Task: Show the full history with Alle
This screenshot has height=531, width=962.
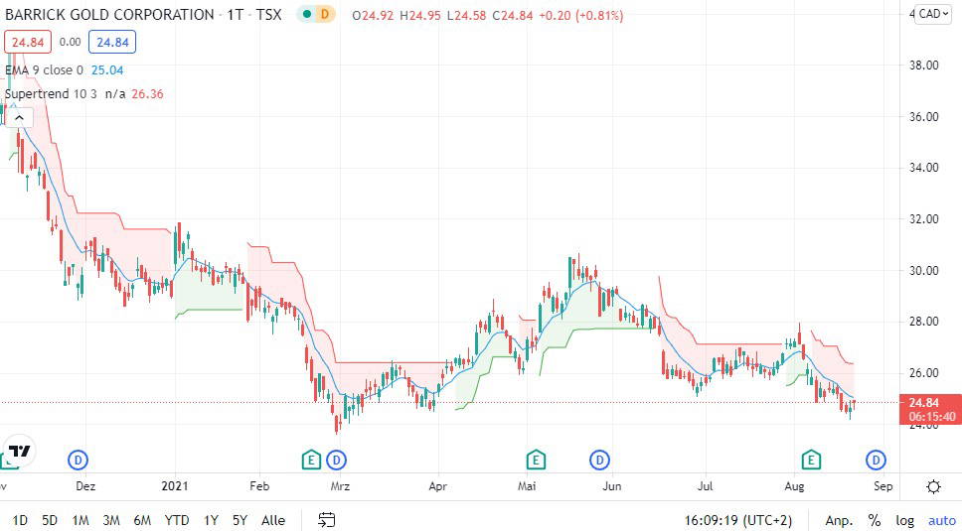Action: (x=273, y=520)
